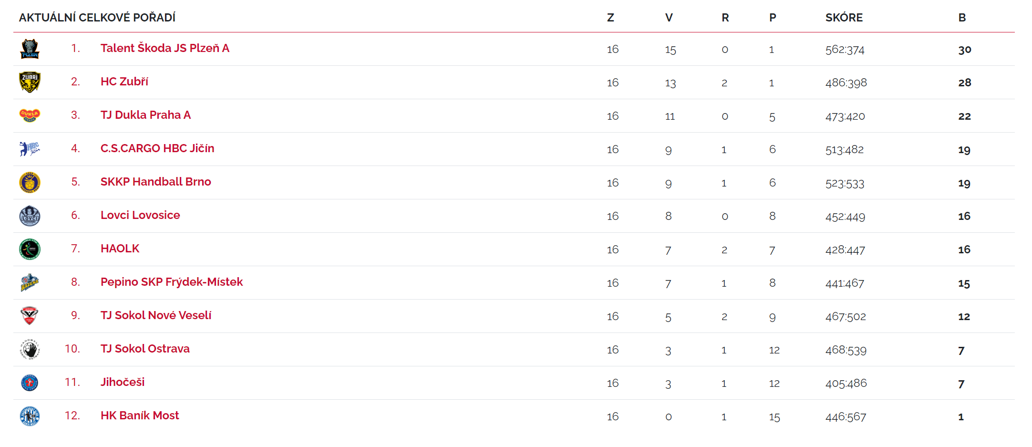
Task: Click the SKKP Handball Brno emblem
Action: click(x=30, y=182)
